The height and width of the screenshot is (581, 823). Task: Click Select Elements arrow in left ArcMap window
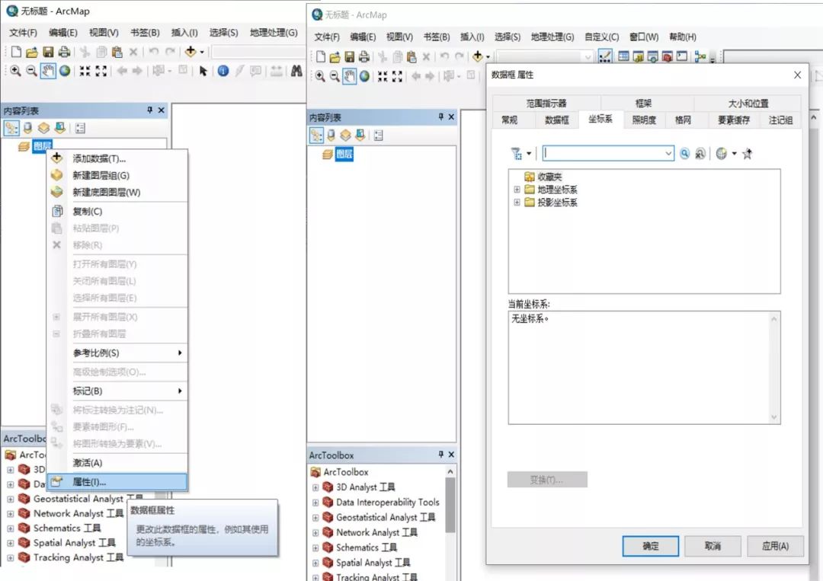[x=203, y=71]
